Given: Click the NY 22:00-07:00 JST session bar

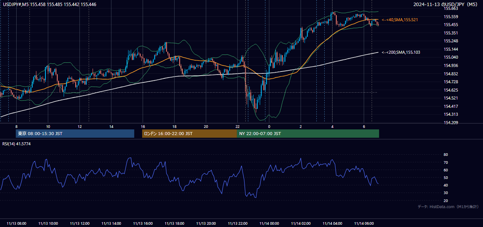Looking at the screenshot, I should point(308,134).
